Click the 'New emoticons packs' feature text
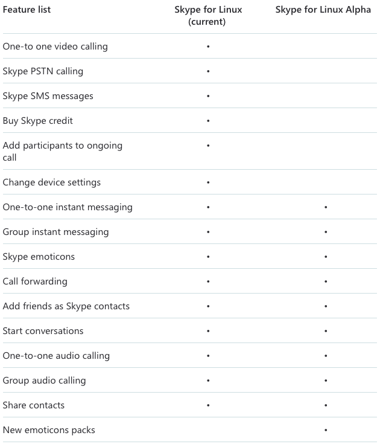The height and width of the screenshot is (447, 383). [x=49, y=430]
